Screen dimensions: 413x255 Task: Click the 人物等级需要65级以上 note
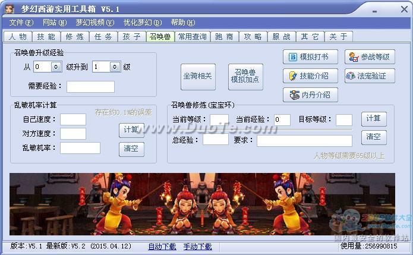349,156
